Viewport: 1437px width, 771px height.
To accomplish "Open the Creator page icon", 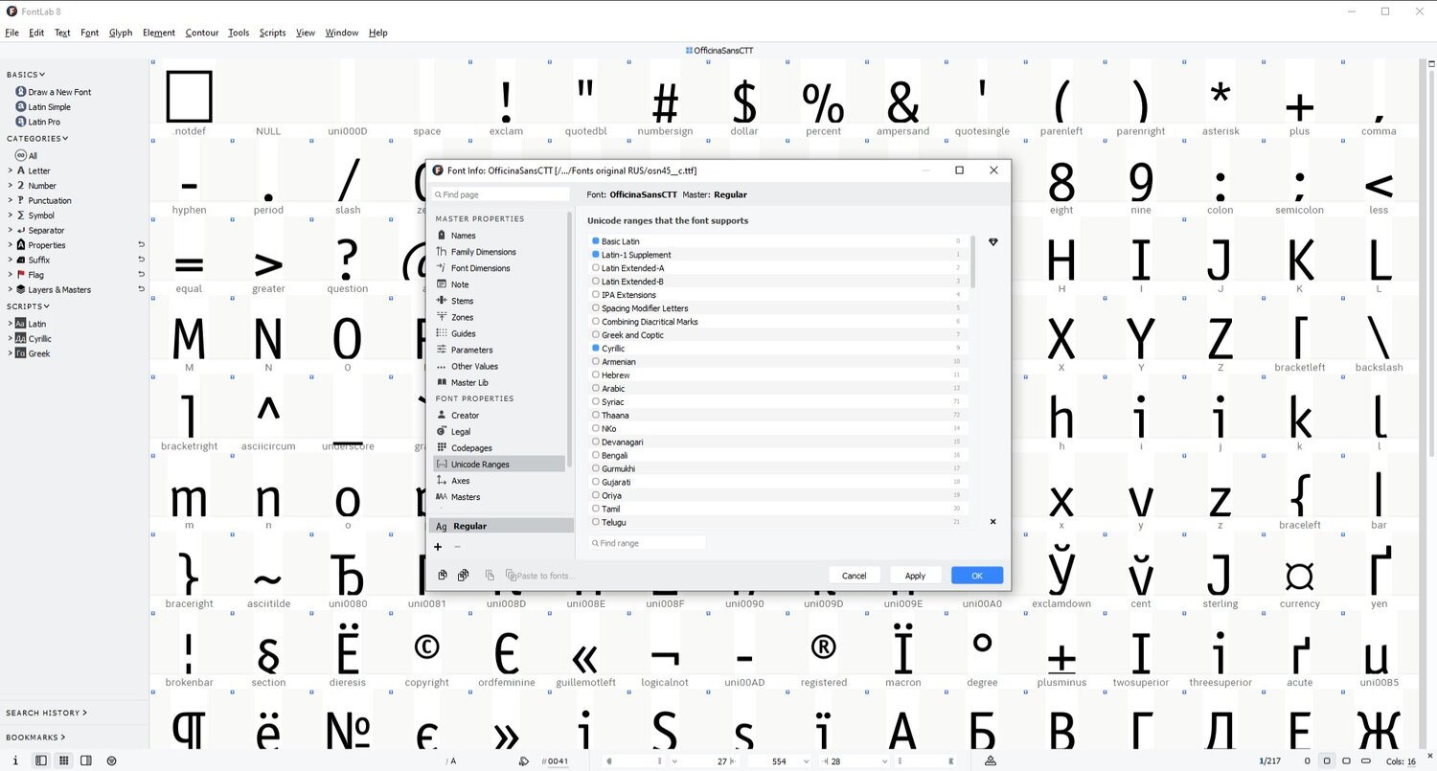I will pyautogui.click(x=442, y=415).
